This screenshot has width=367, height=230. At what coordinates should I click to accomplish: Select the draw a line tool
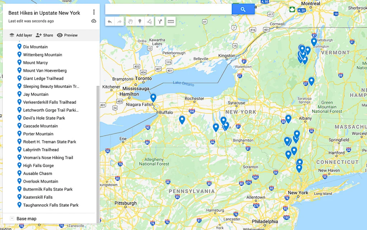click(149, 21)
